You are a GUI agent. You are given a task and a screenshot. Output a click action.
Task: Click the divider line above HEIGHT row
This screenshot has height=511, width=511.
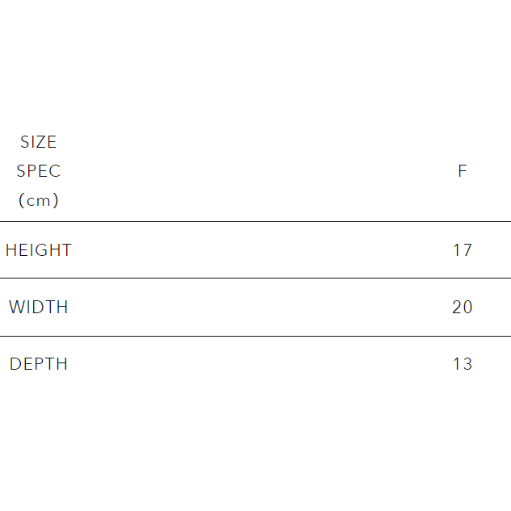[x=255, y=221]
